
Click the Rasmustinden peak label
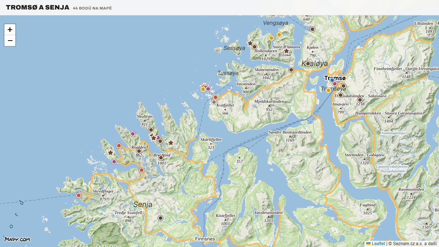pos(411,189)
